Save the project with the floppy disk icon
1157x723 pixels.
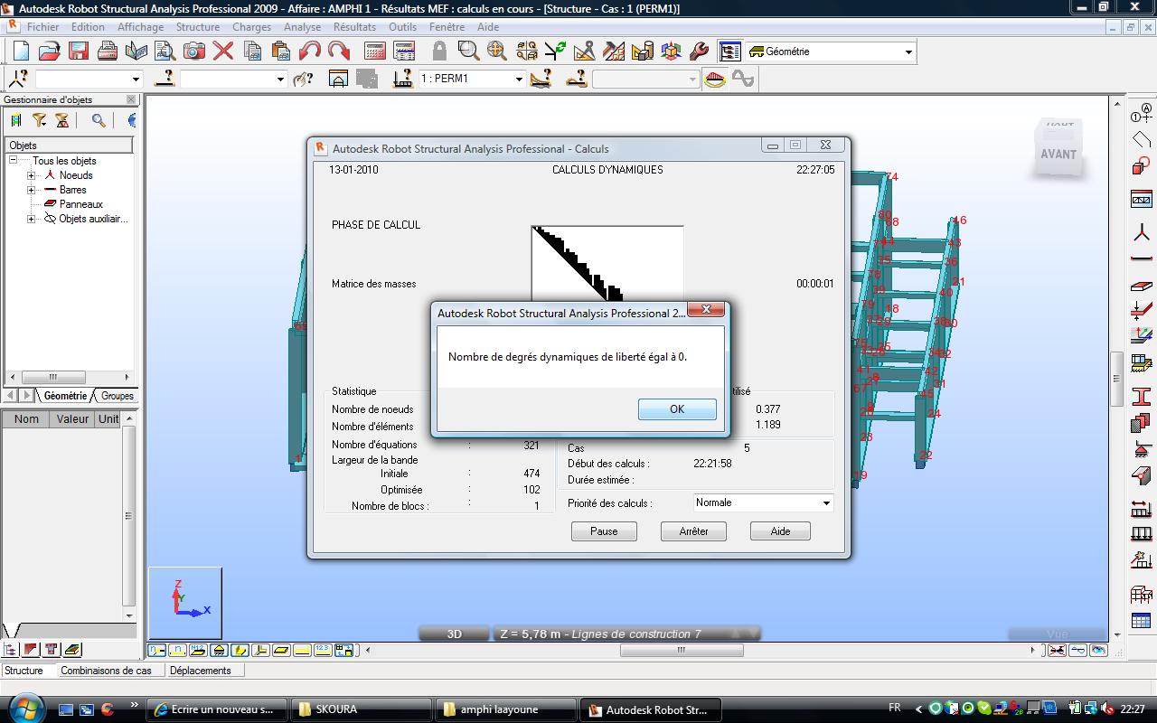pyautogui.click(x=78, y=52)
